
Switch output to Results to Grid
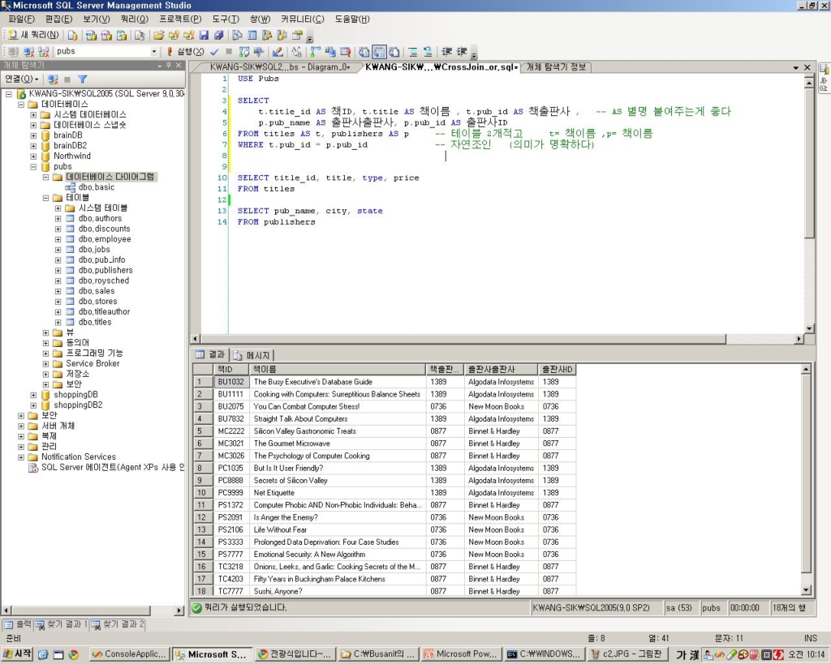379,51
